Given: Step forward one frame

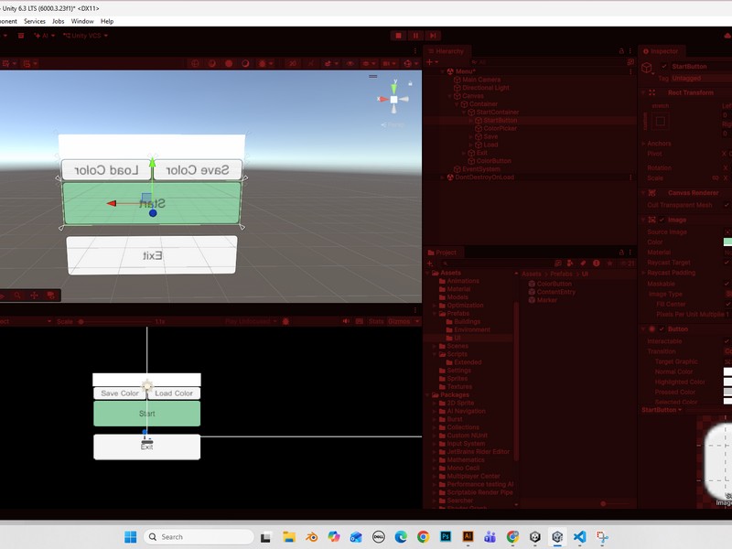Looking at the screenshot, I should [x=433, y=36].
